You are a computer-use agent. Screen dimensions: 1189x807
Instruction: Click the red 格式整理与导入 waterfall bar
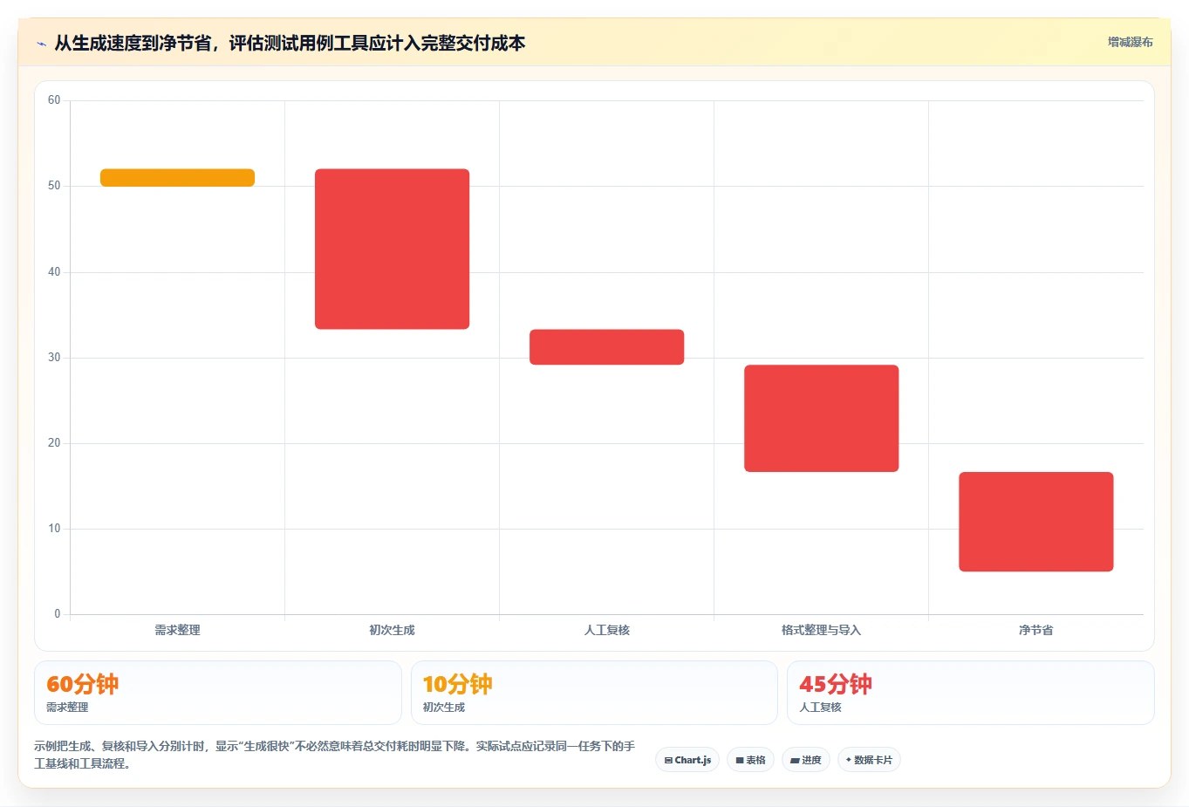(822, 418)
